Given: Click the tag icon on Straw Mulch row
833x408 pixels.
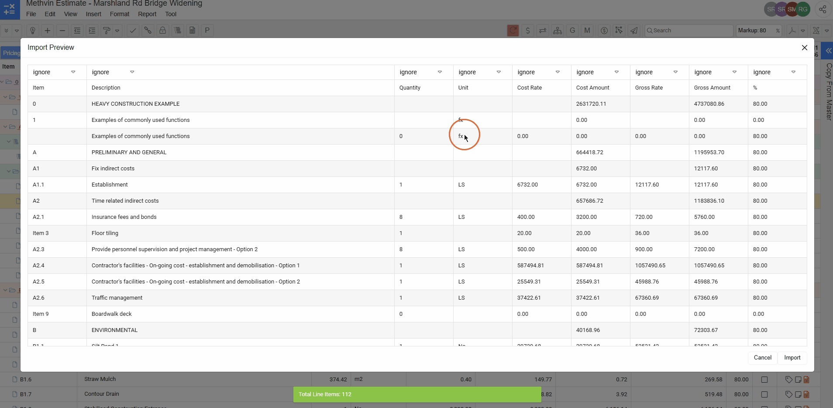Looking at the screenshot, I should pos(788,380).
